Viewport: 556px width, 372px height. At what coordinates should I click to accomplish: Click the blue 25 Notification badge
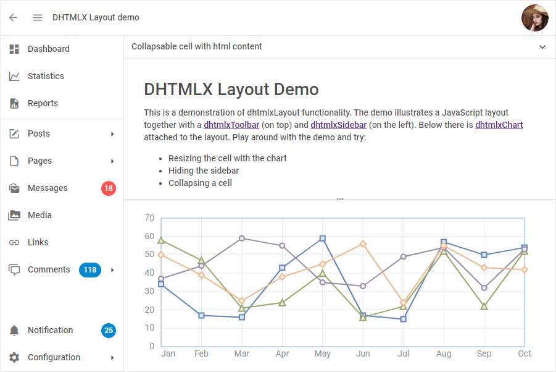[109, 331]
